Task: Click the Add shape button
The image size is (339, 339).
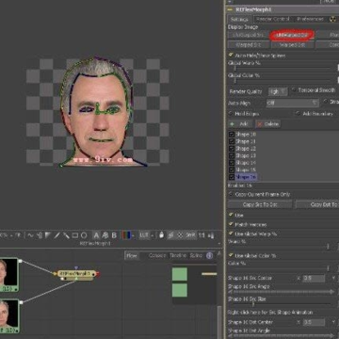Action: pyautogui.click(x=240, y=124)
